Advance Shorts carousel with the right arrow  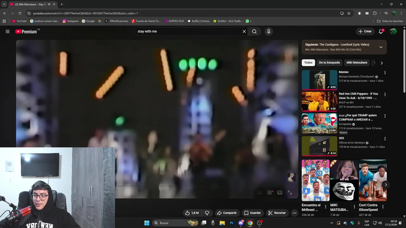coord(386,185)
